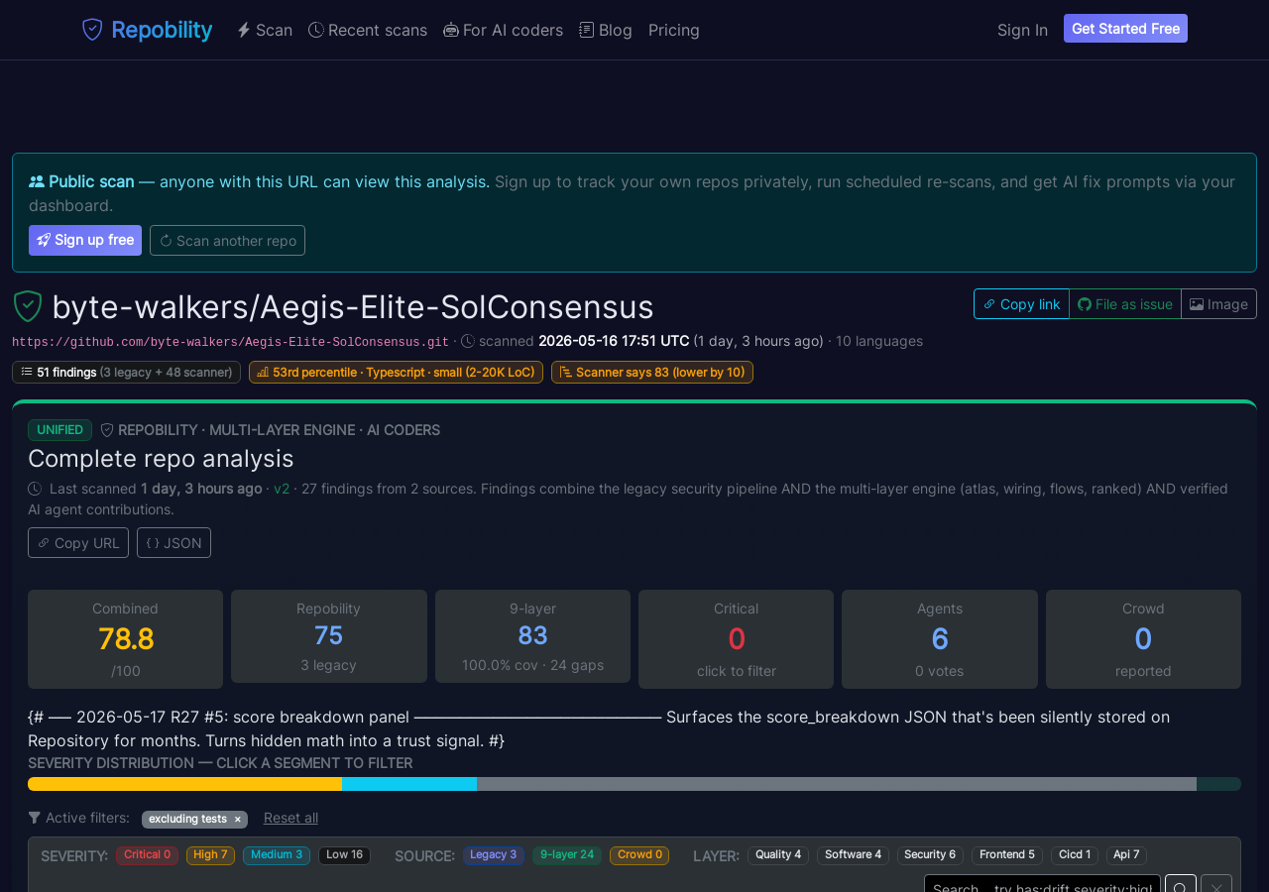Viewport: 1269px width, 892px height.
Task: Click the funnel icon beside Active filters
Action: [35, 818]
